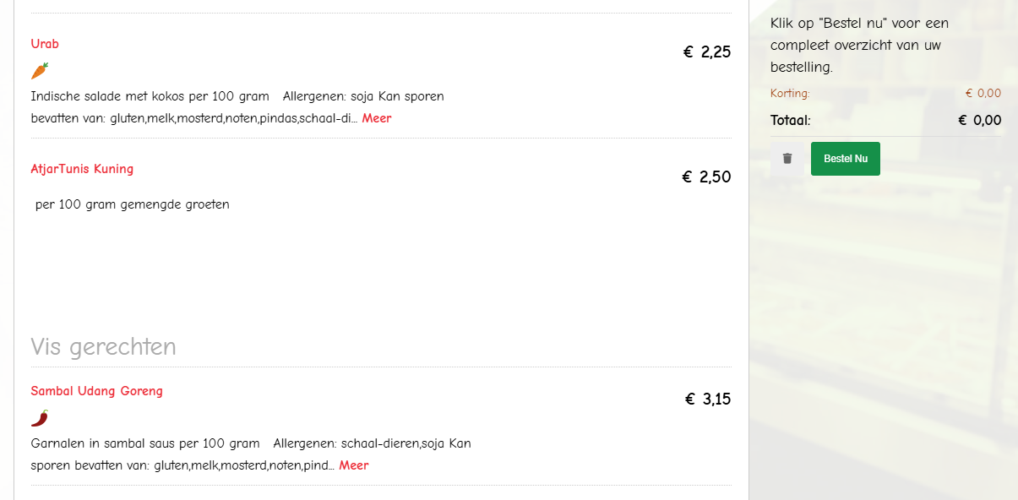This screenshot has width=1018, height=500.
Task: Empty the cart using the trash icon
Action: (x=786, y=158)
